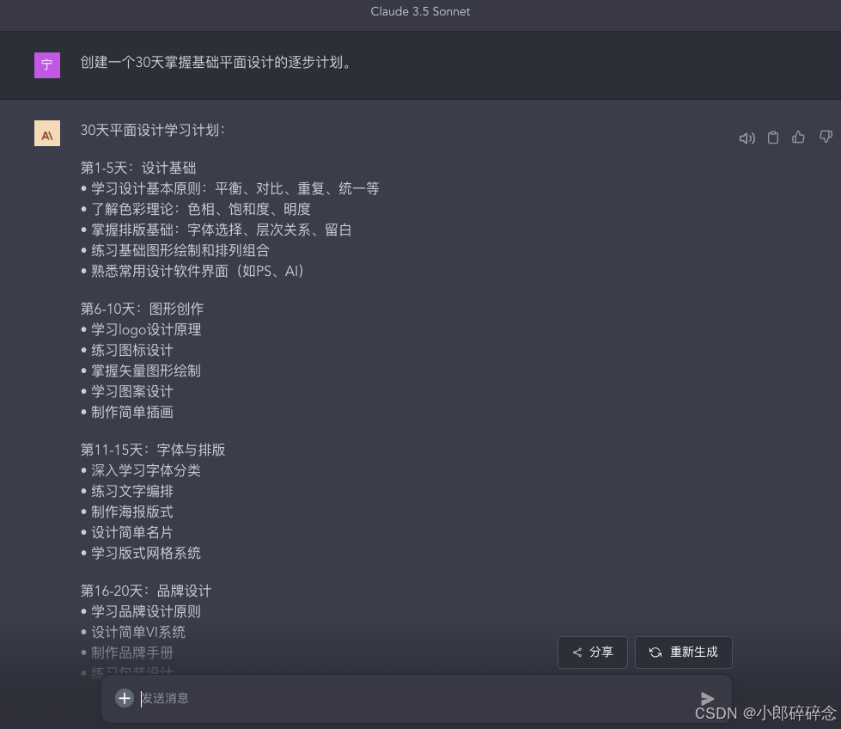The width and height of the screenshot is (841, 729).
Task: Click the heading 第1-5天：设计基础
Action: point(138,168)
